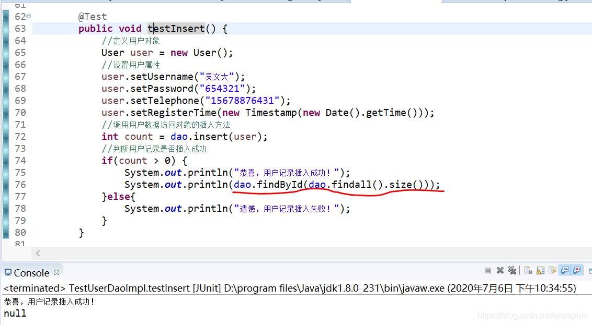Image resolution: width=592 pixels, height=325 pixels.
Task: Close the Console view tab
Action: coord(56,272)
